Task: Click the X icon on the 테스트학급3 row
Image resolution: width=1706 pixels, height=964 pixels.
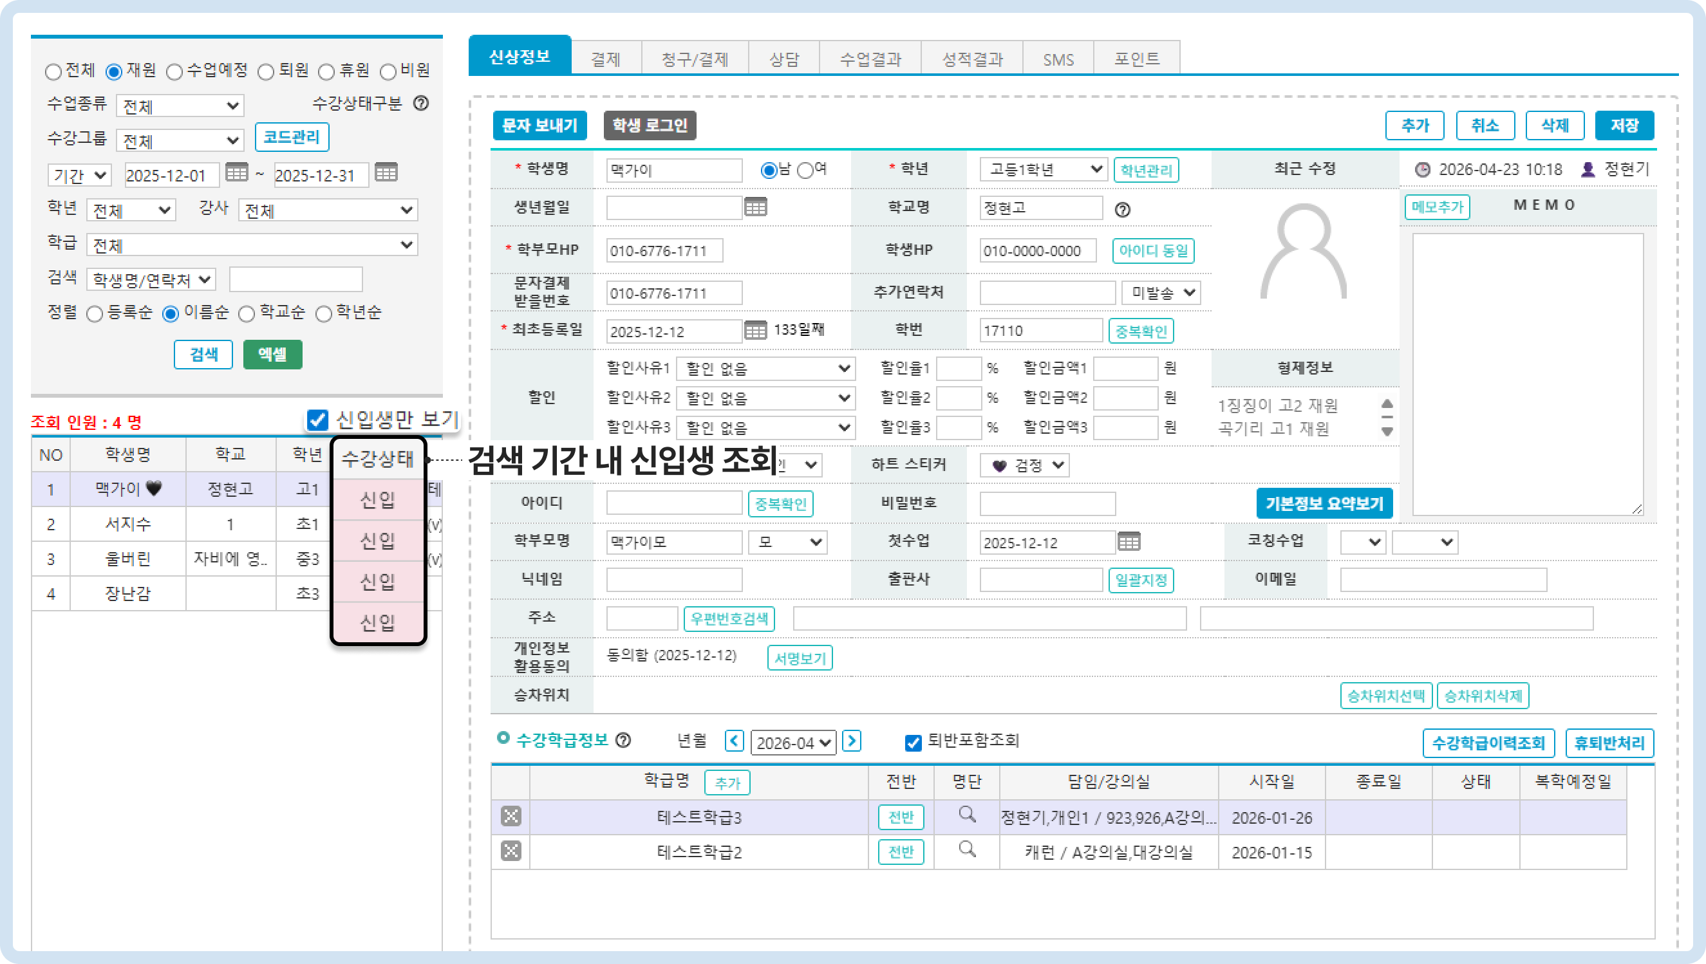Action: tap(511, 817)
